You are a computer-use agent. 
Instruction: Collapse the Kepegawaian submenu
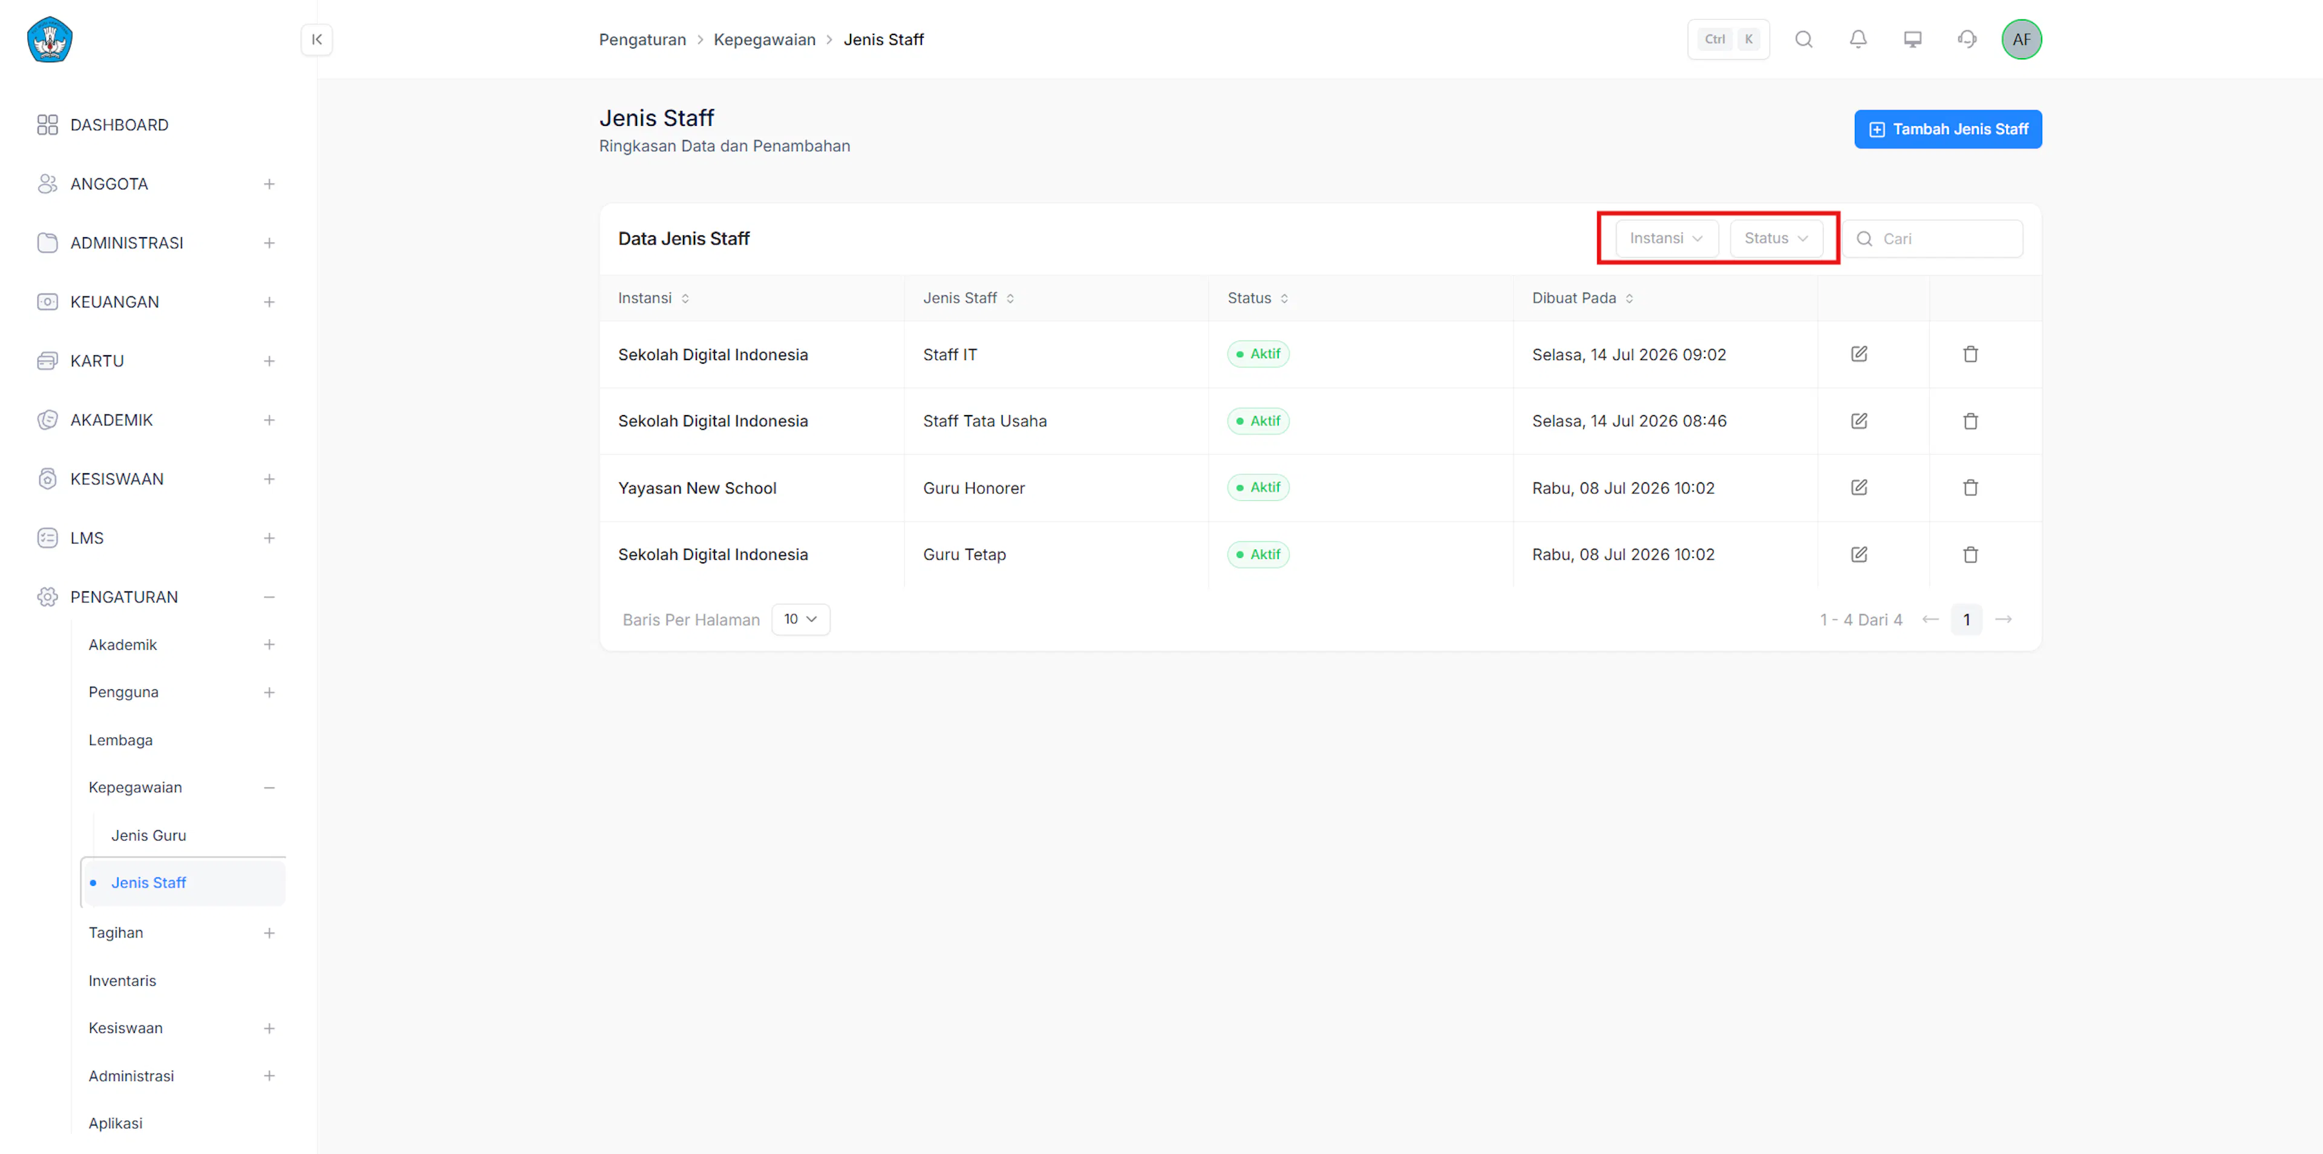[x=269, y=788]
